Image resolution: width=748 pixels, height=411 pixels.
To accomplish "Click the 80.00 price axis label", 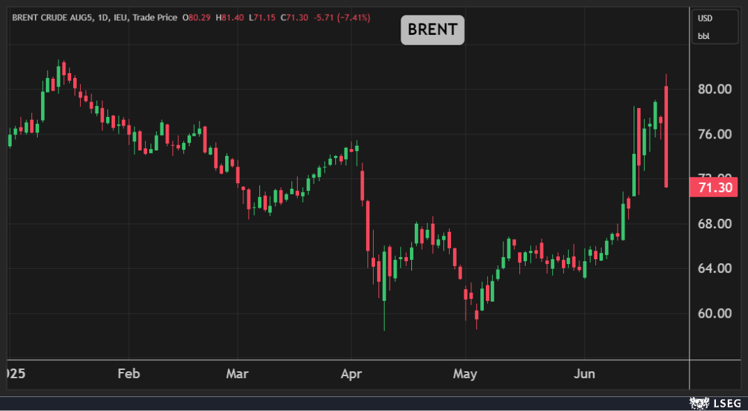I will coord(715,89).
